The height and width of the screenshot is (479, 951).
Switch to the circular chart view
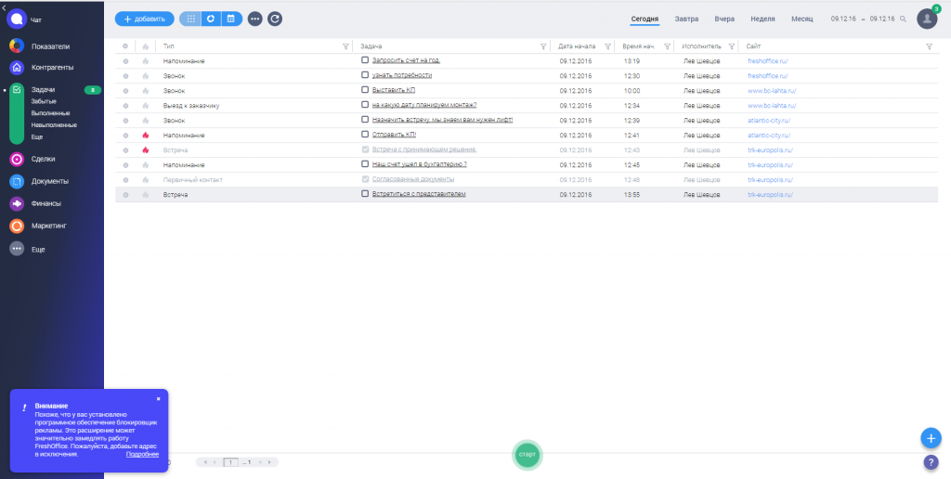pos(211,19)
